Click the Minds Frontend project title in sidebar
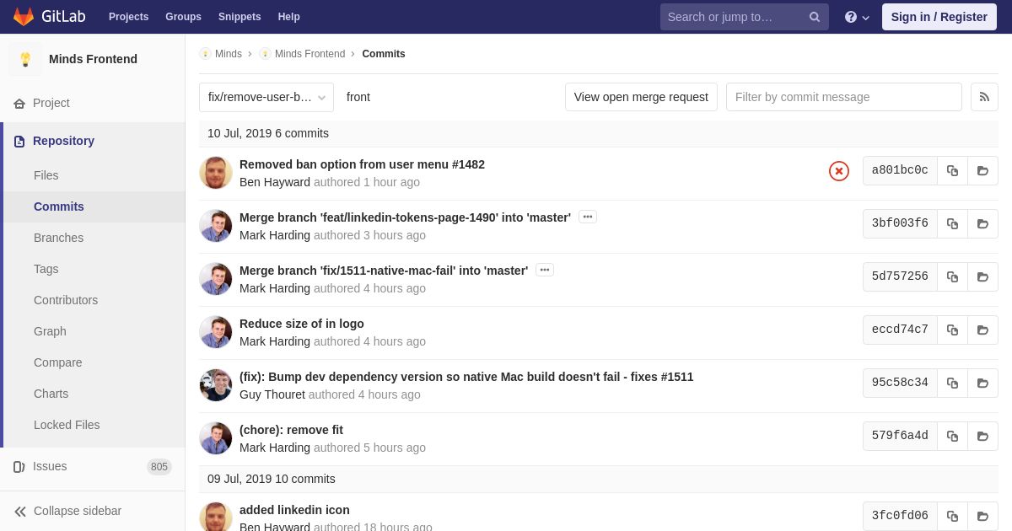 click(93, 59)
